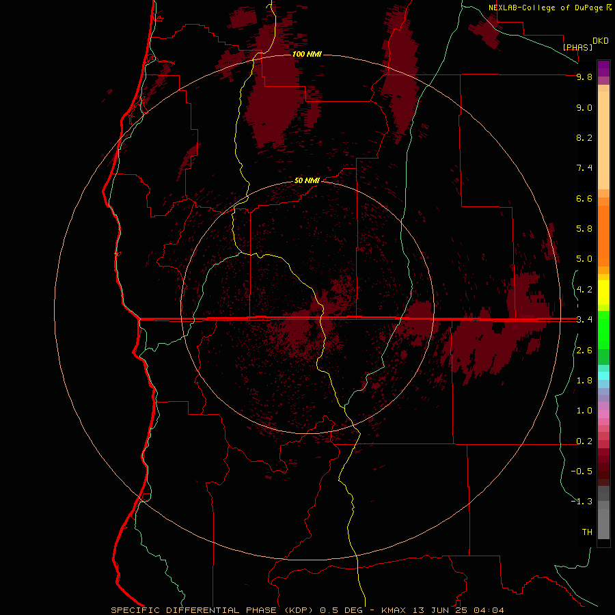Pick the yellow segment of the color bar

[x=603, y=292]
